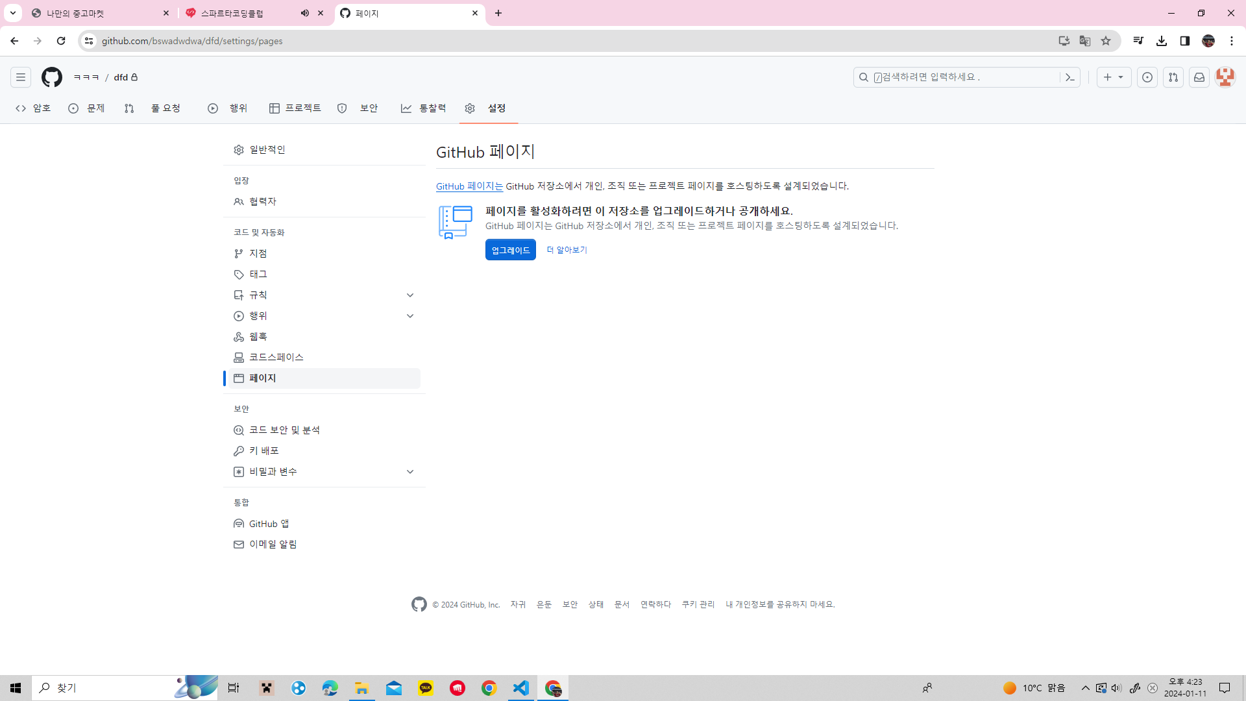Open 키 배포 (Deploy keys) settings
The height and width of the screenshot is (701, 1246).
point(324,451)
